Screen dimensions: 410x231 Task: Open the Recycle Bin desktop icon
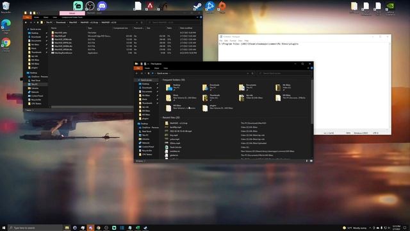tap(6, 7)
